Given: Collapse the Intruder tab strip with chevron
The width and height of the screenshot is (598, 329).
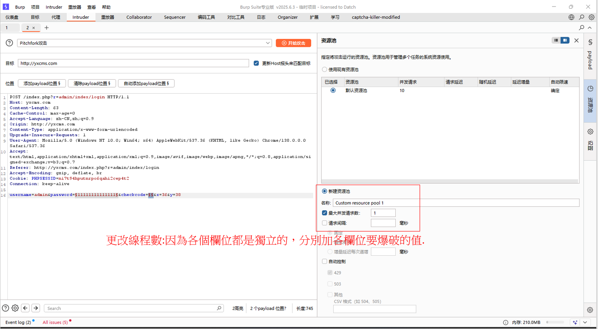Looking at the screenshot, I should point(590,27).
